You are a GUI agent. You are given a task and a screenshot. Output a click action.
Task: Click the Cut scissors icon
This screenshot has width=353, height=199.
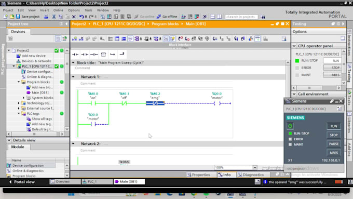(x=54, y=17)
